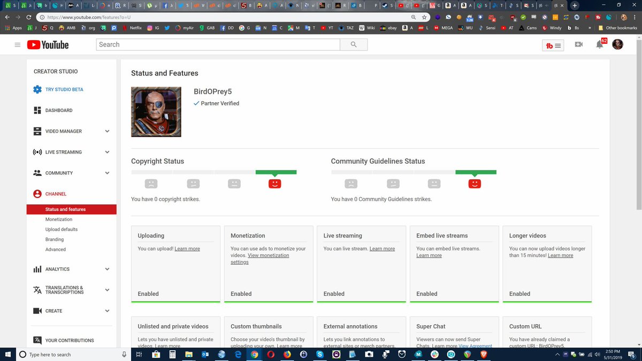Click the upload video camera icon

[x=579, y=45]
